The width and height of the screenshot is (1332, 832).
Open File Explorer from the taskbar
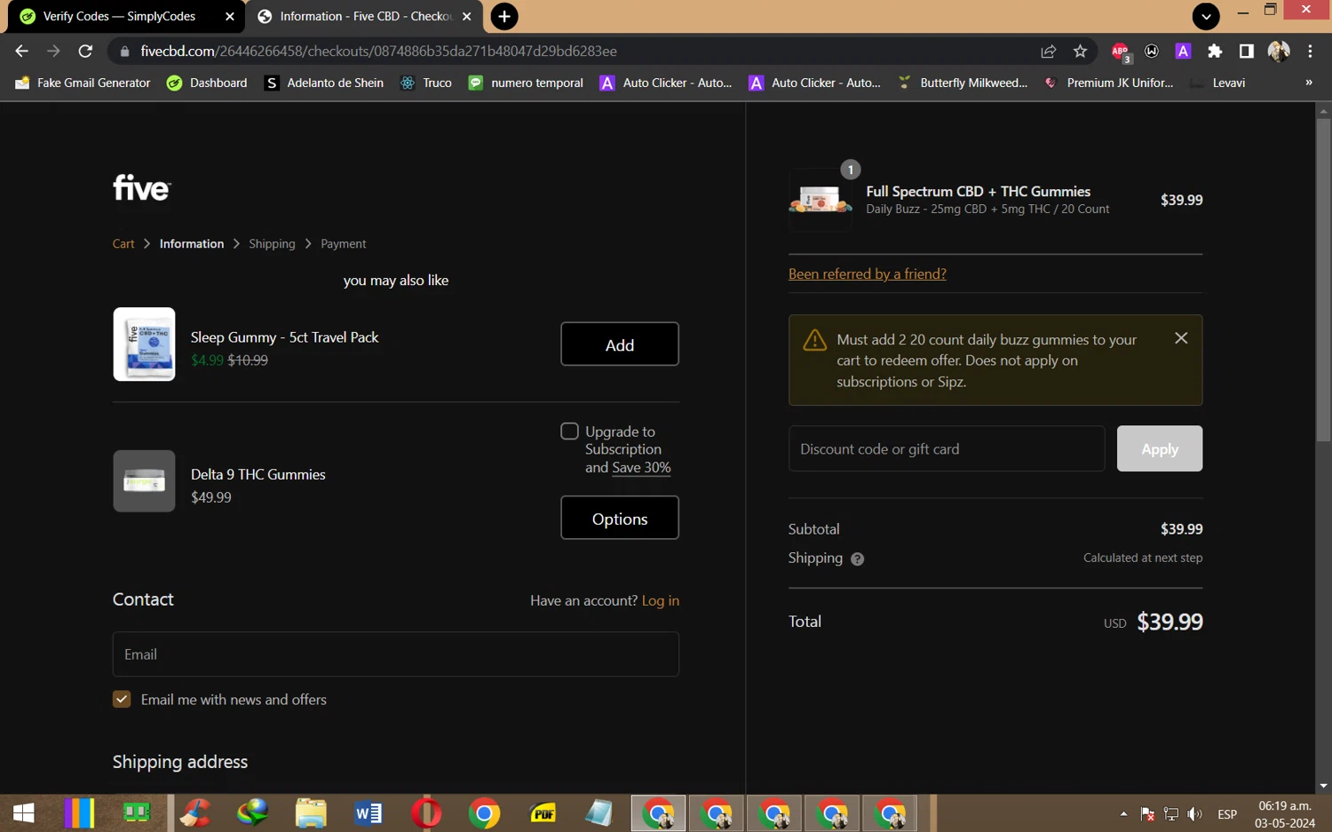click(311, 812)
